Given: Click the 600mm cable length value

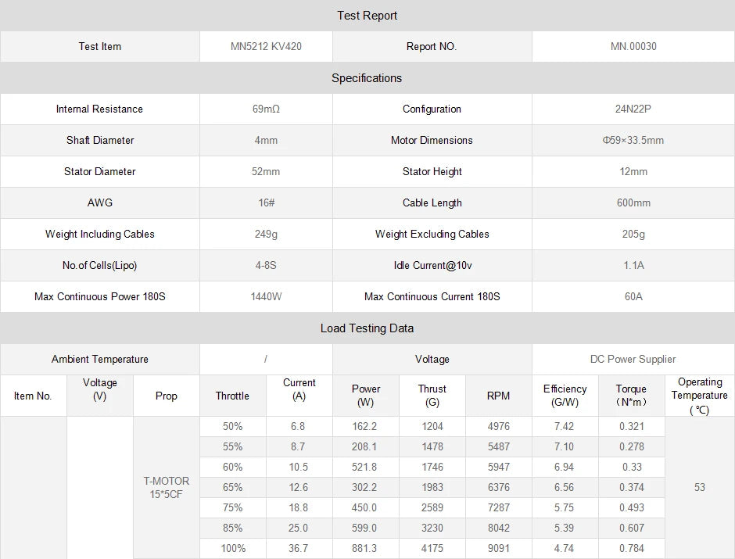Looking at the screenshot, I should click(633, 202).
